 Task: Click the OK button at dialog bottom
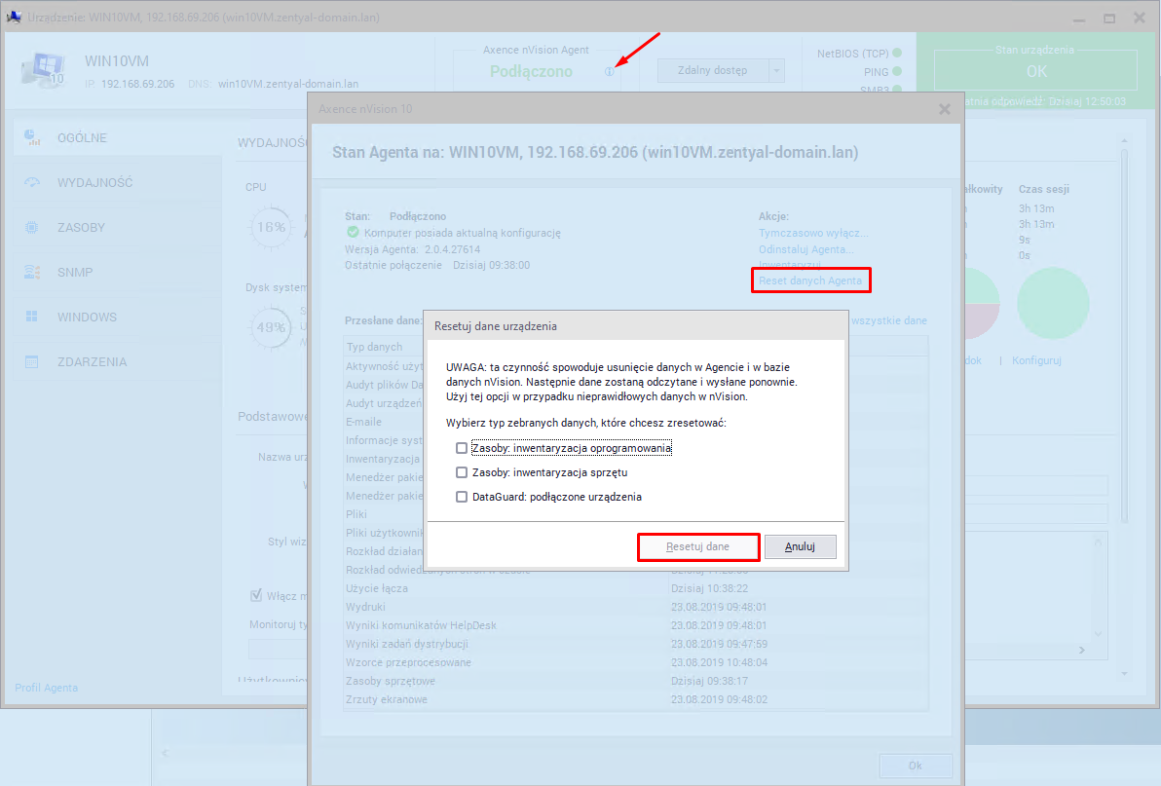[915, 766]
